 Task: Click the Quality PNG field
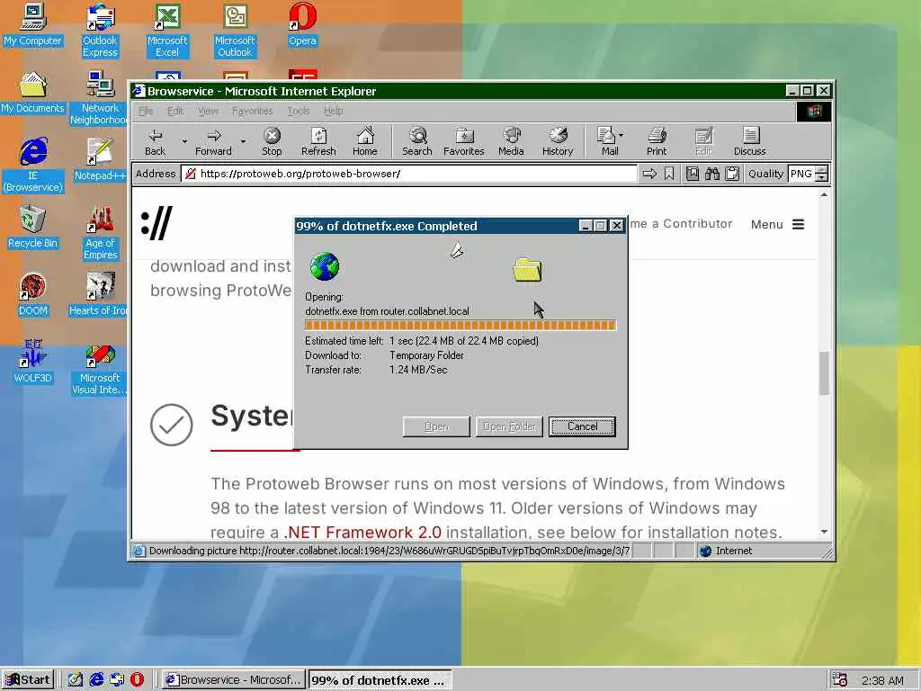pyautogui.click(x=801, y=174)
